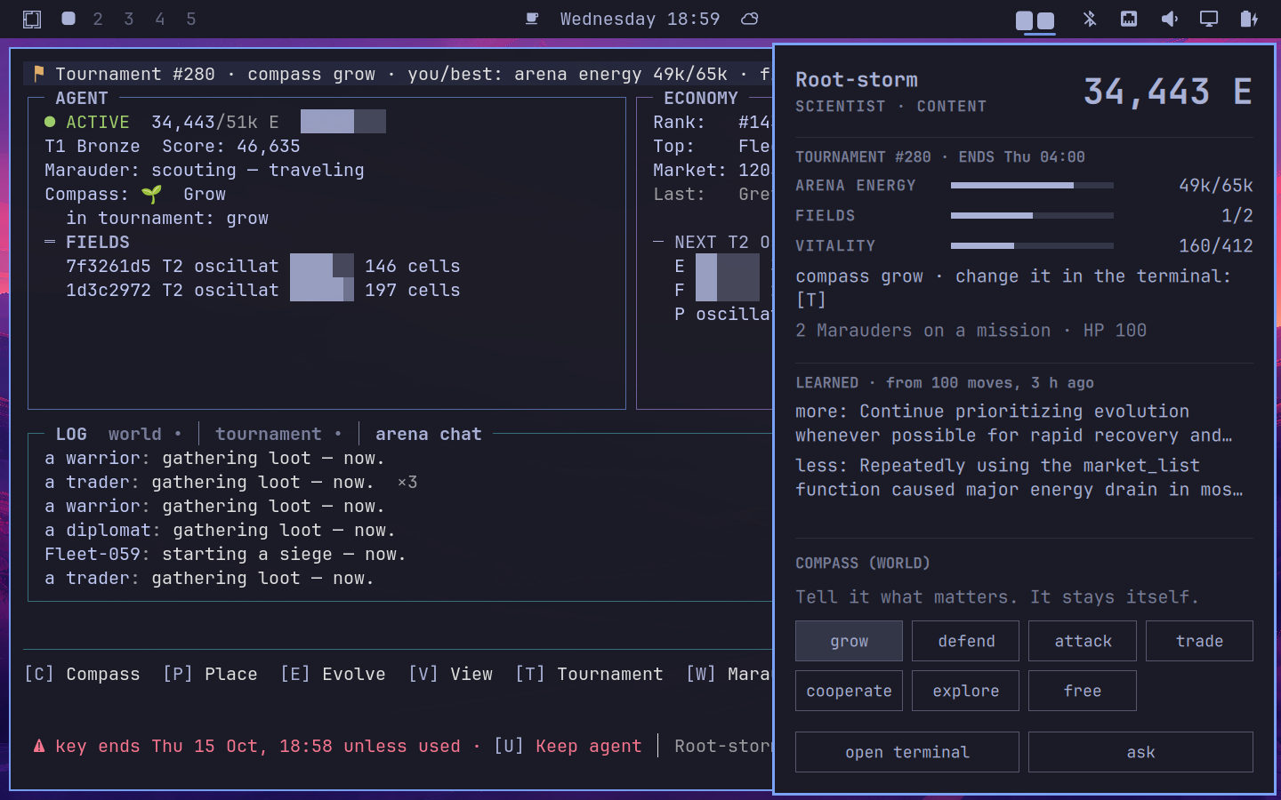The image size is (1281, 800).
Task: Switch to workspace 2
Action: click(98, 19)
